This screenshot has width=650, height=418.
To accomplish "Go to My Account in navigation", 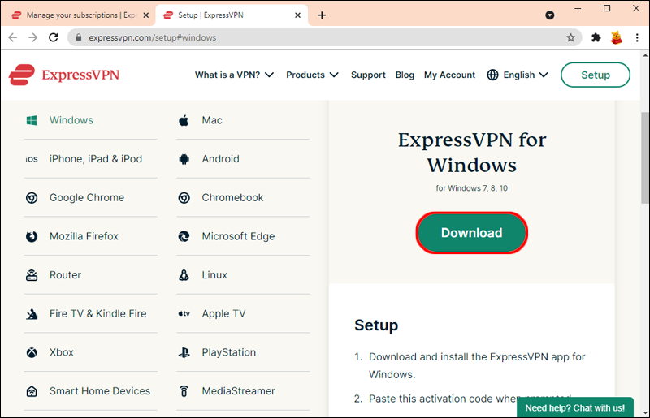I will pos(449,75).
